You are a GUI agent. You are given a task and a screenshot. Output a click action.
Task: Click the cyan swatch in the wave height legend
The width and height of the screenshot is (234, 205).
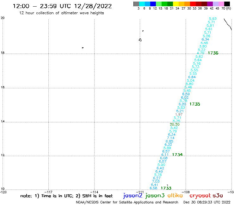142,4
